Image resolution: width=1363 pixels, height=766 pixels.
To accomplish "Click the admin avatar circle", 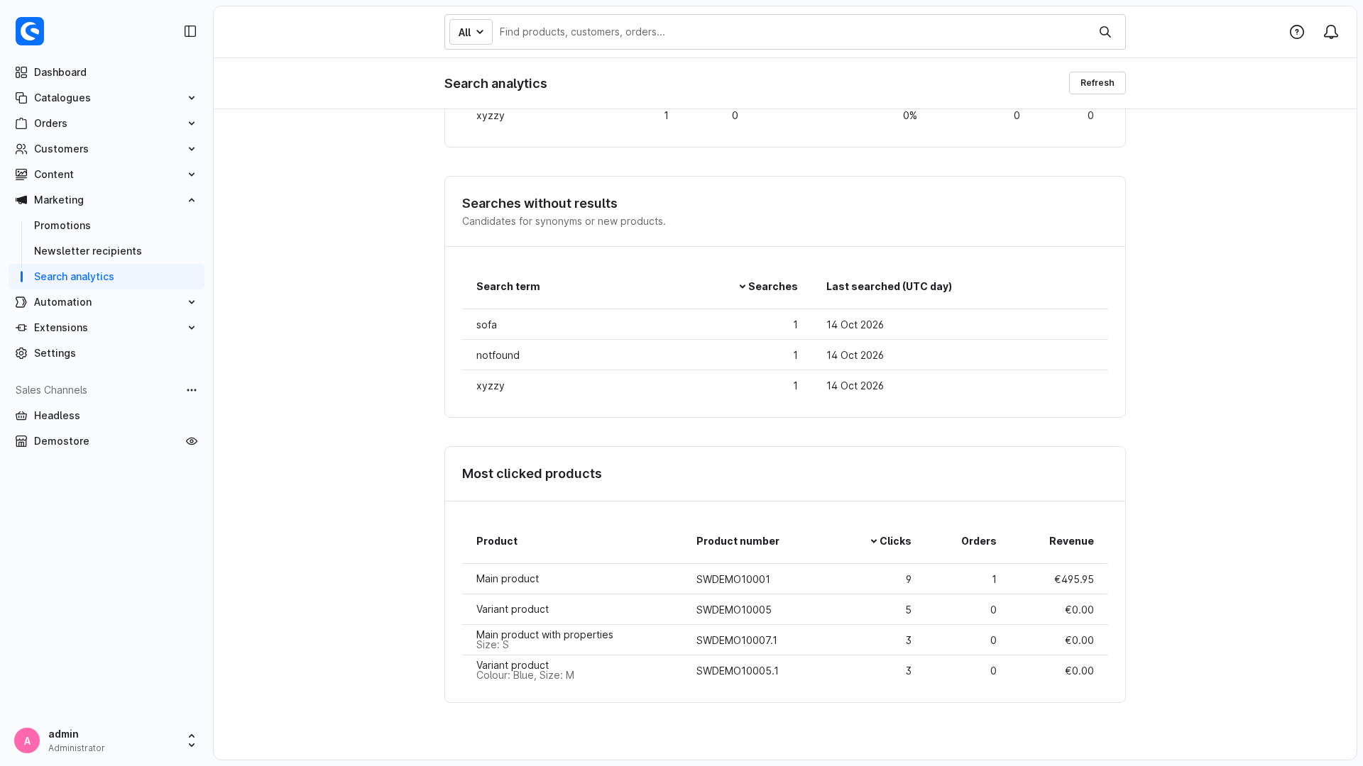I will pos(27,740).
